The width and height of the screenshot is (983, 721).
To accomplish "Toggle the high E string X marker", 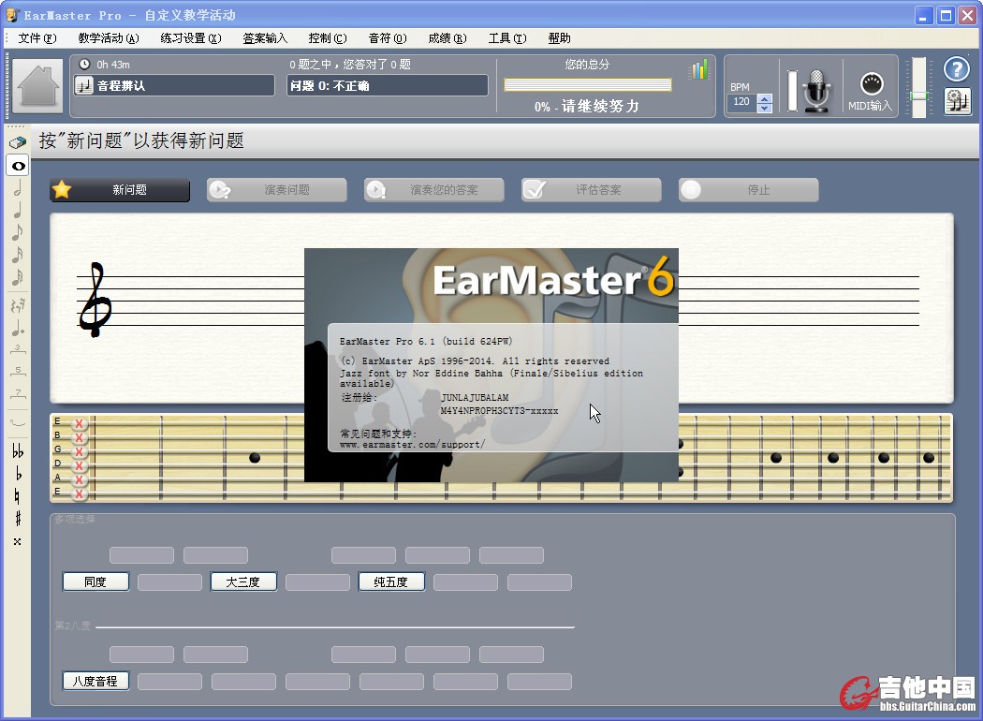I will (x=80, y=423).
